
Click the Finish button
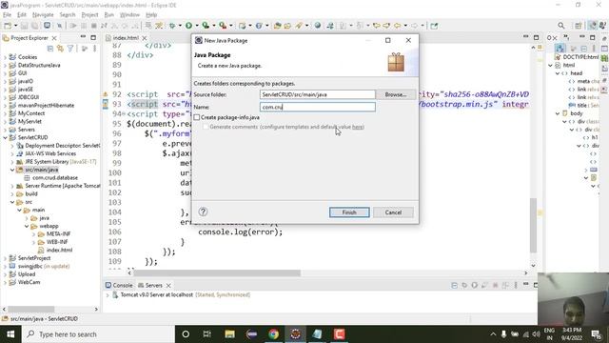(349, 212)
